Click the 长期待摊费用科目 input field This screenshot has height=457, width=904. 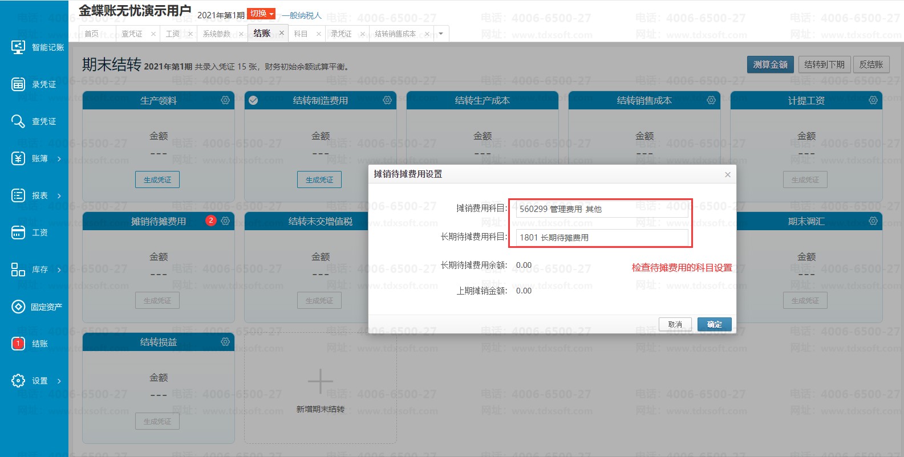(x=601, y=238)
